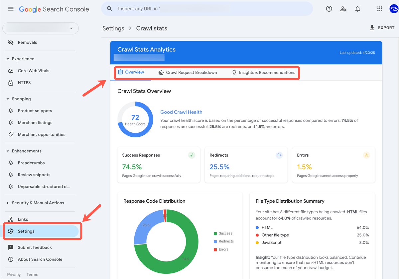
Task: Open Insights & Recommendations tab
Action: (x=263, y=72)
